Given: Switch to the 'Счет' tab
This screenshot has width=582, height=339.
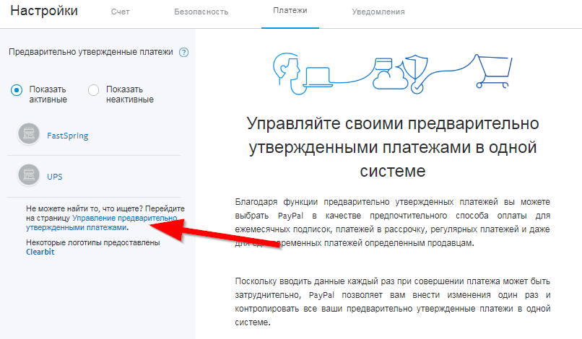Looking at the screenshot, I should 121,12.
